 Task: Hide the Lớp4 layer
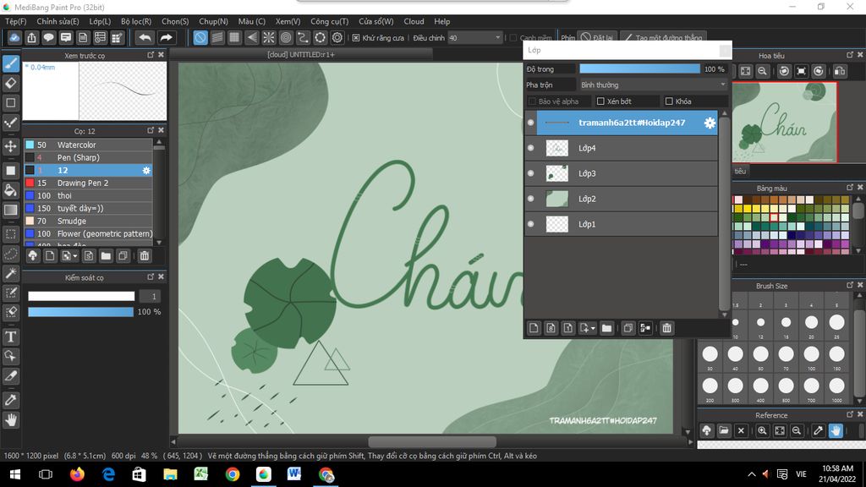(531, 148)
